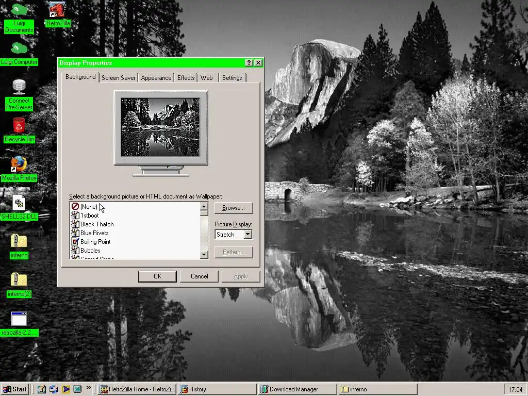Click the wallpaper list scroll-down arrow
Image resolution: width=528 pixels, height=396 pixels.
(204, 255)
